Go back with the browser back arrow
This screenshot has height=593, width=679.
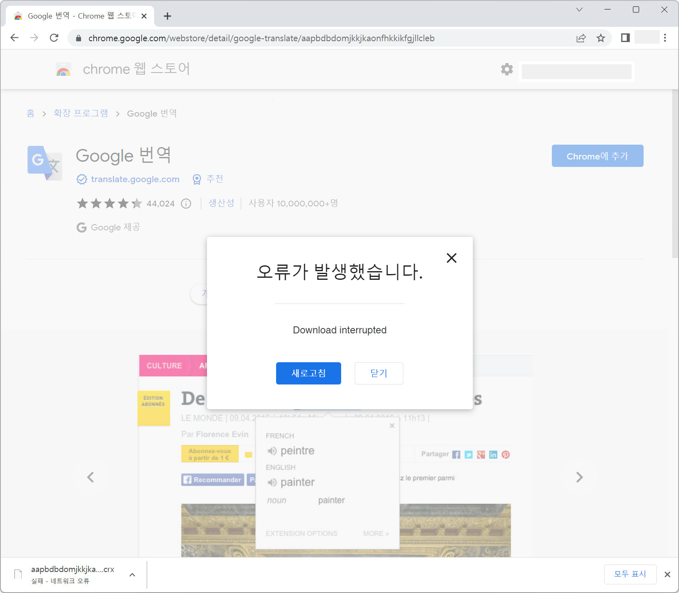point(14,38)
